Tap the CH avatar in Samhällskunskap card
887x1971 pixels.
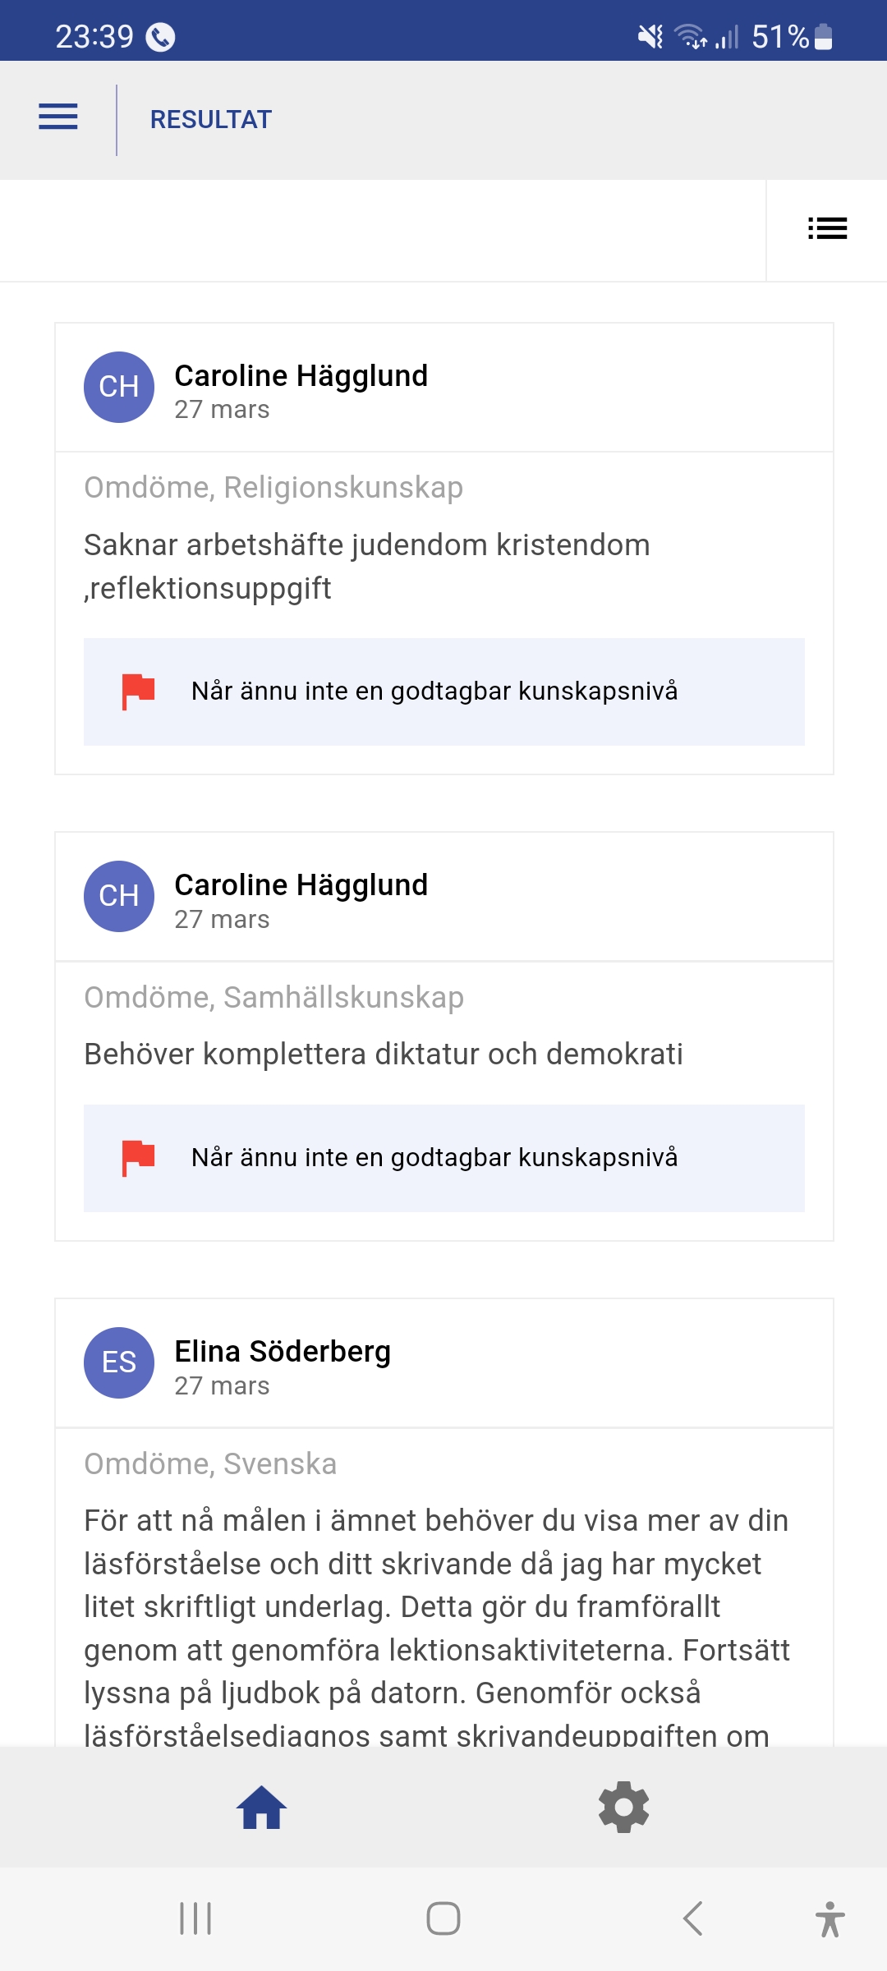pyautogui.click(x=119, y=896)
